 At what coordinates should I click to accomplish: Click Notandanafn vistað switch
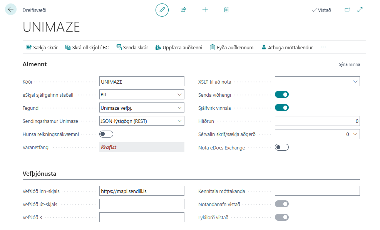click(x=281, y=204)
